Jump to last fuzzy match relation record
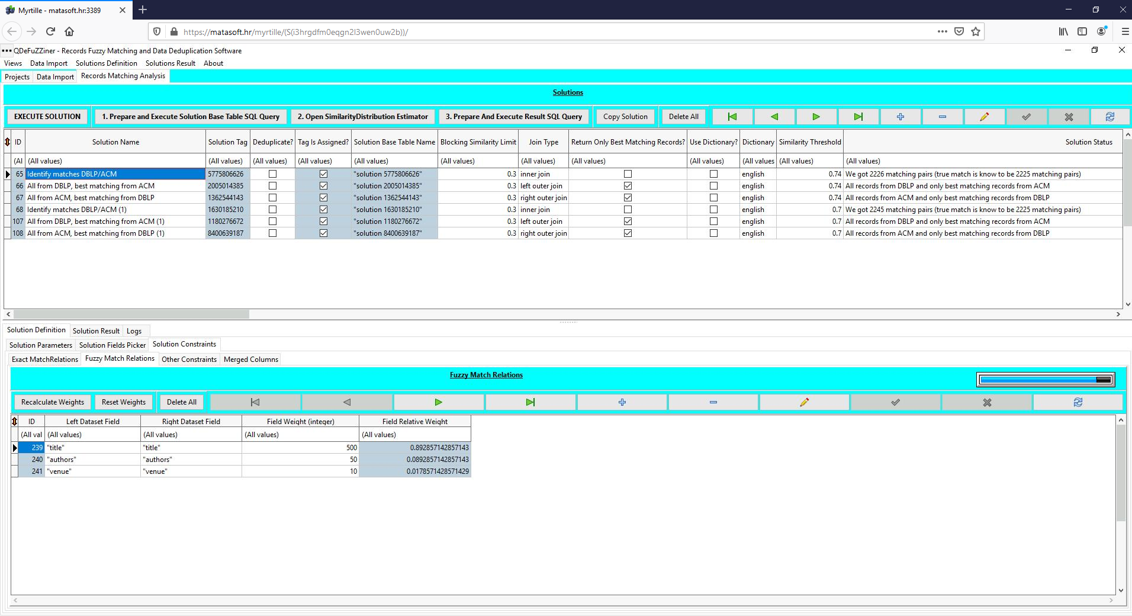Viewport: 1132px width, 616px height. pos(530,402)
